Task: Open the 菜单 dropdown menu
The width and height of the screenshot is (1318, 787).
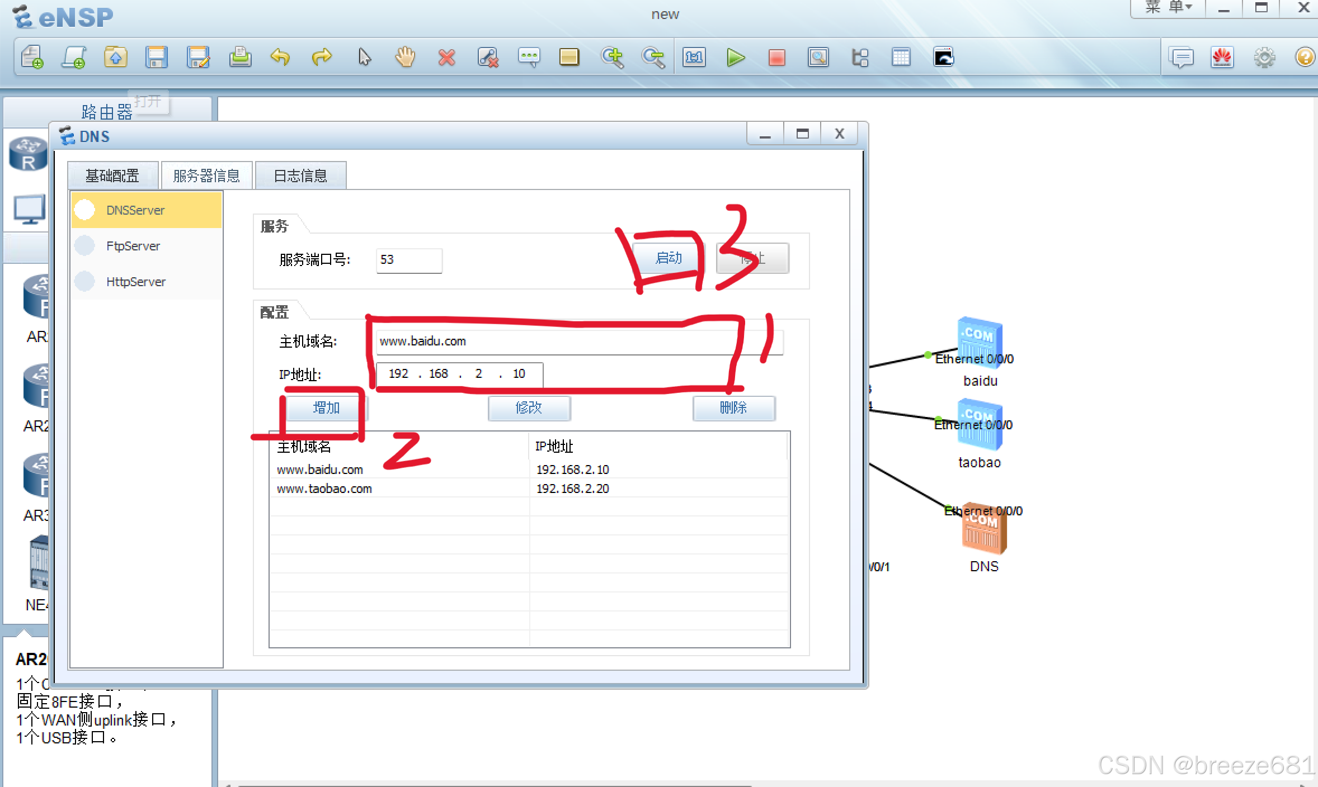Action: click(x=1168, y=8)
